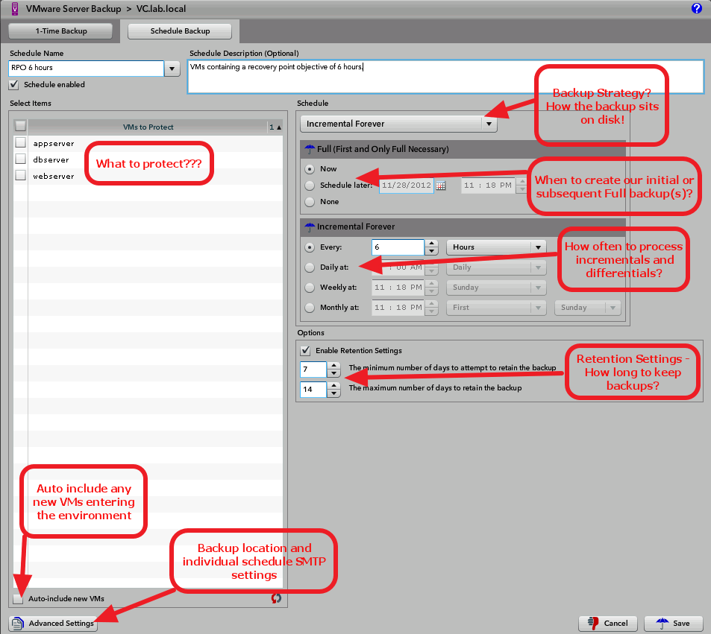This screenshot has width=711, height=634.
Task: Open the First week dropdown
Action: [496, 308]
